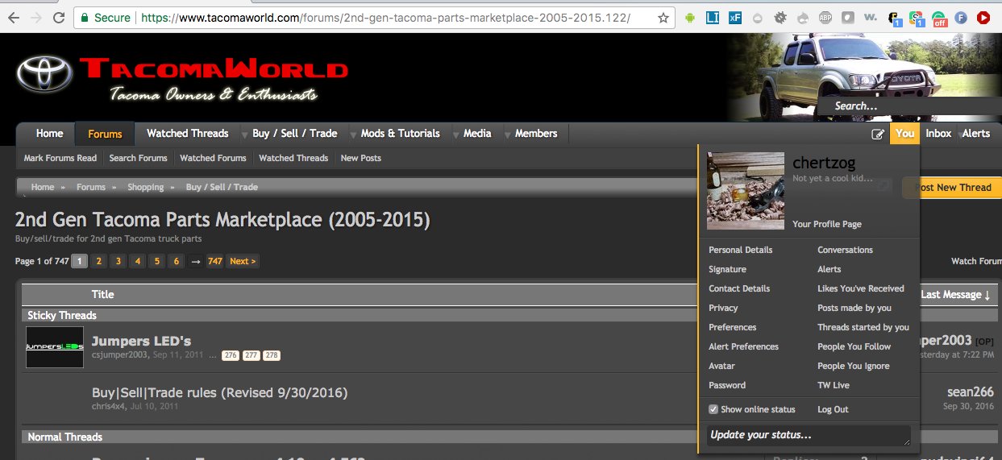Click the W. extension icon
Screen dimensions: 1002x460
point(871,17)
